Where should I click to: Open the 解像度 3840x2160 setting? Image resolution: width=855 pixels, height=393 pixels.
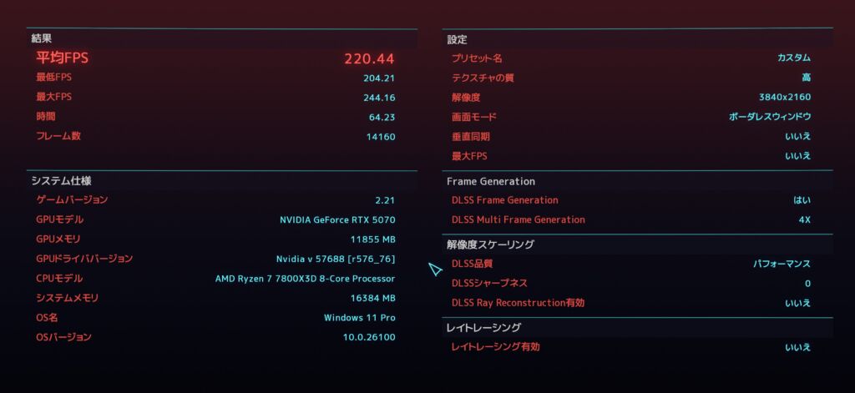pos(637,98)
